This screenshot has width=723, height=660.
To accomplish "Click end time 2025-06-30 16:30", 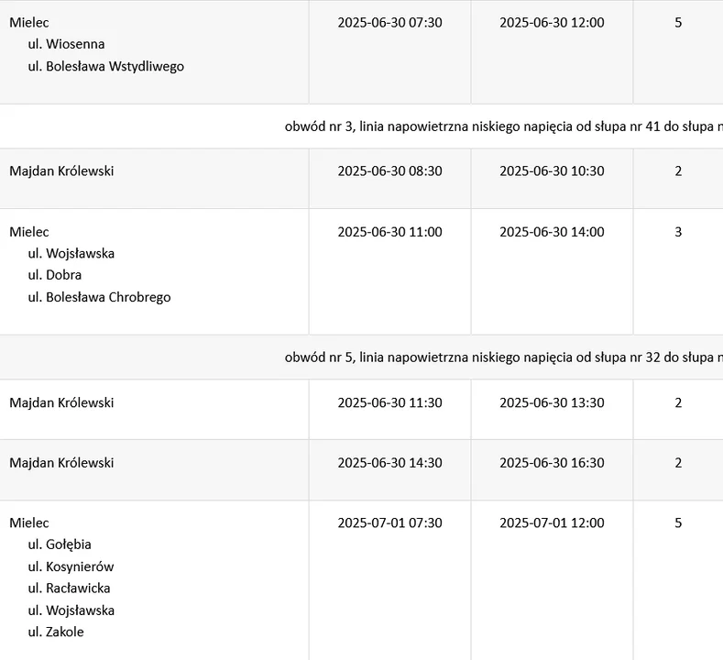I will pyautogui.click(x=552, y=463).
